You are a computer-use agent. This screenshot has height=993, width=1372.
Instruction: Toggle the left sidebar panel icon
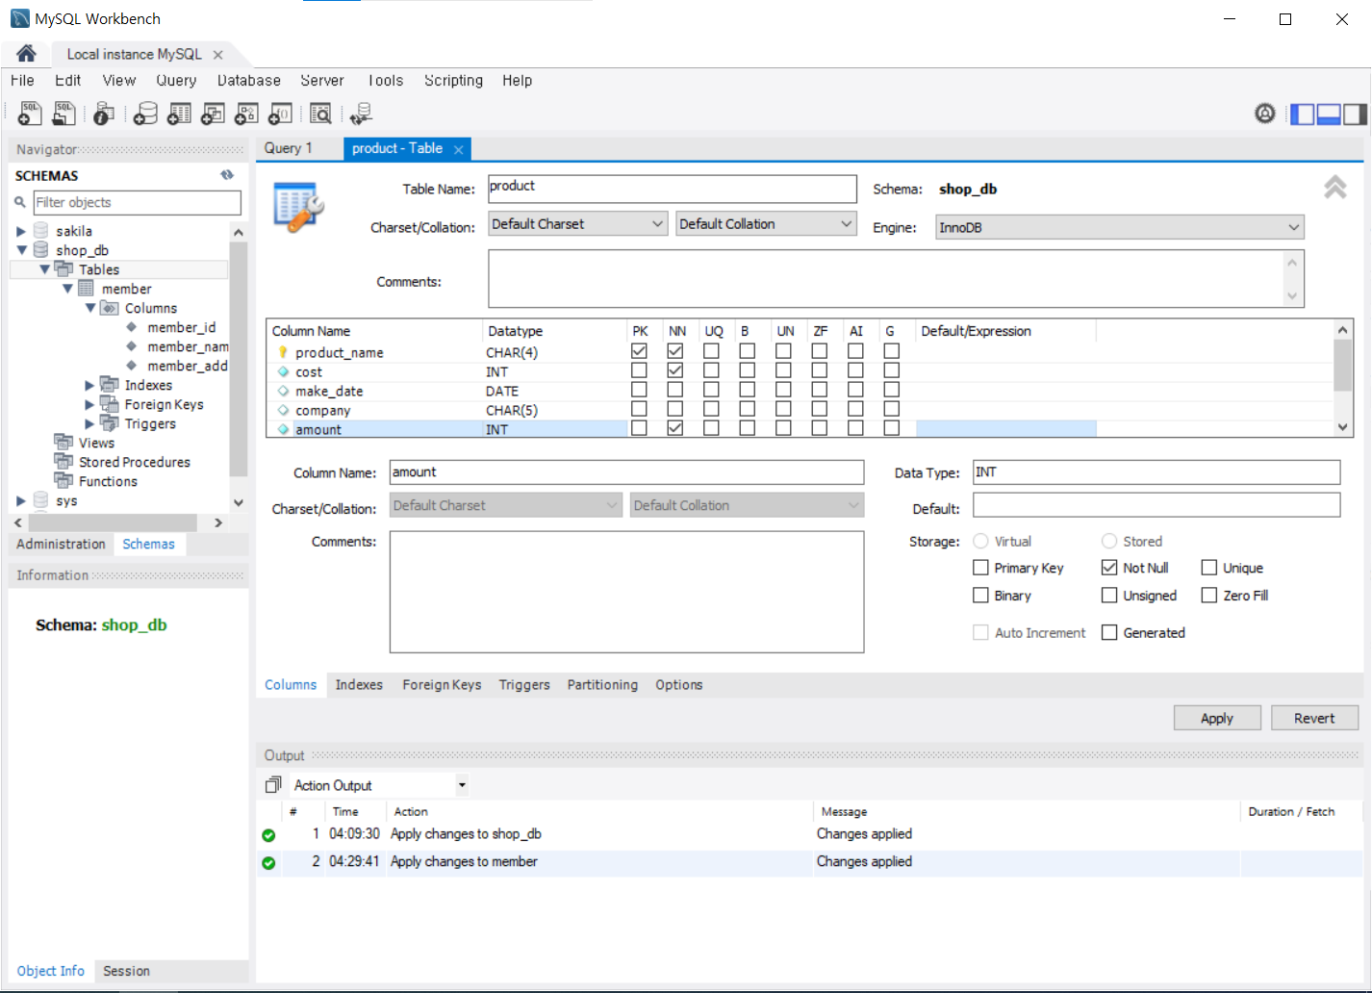click(x=1302, y=115)
